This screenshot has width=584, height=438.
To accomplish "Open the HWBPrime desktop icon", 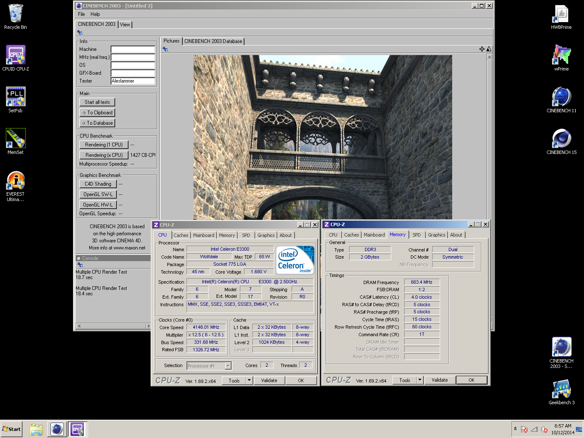I will click(561, 17).
